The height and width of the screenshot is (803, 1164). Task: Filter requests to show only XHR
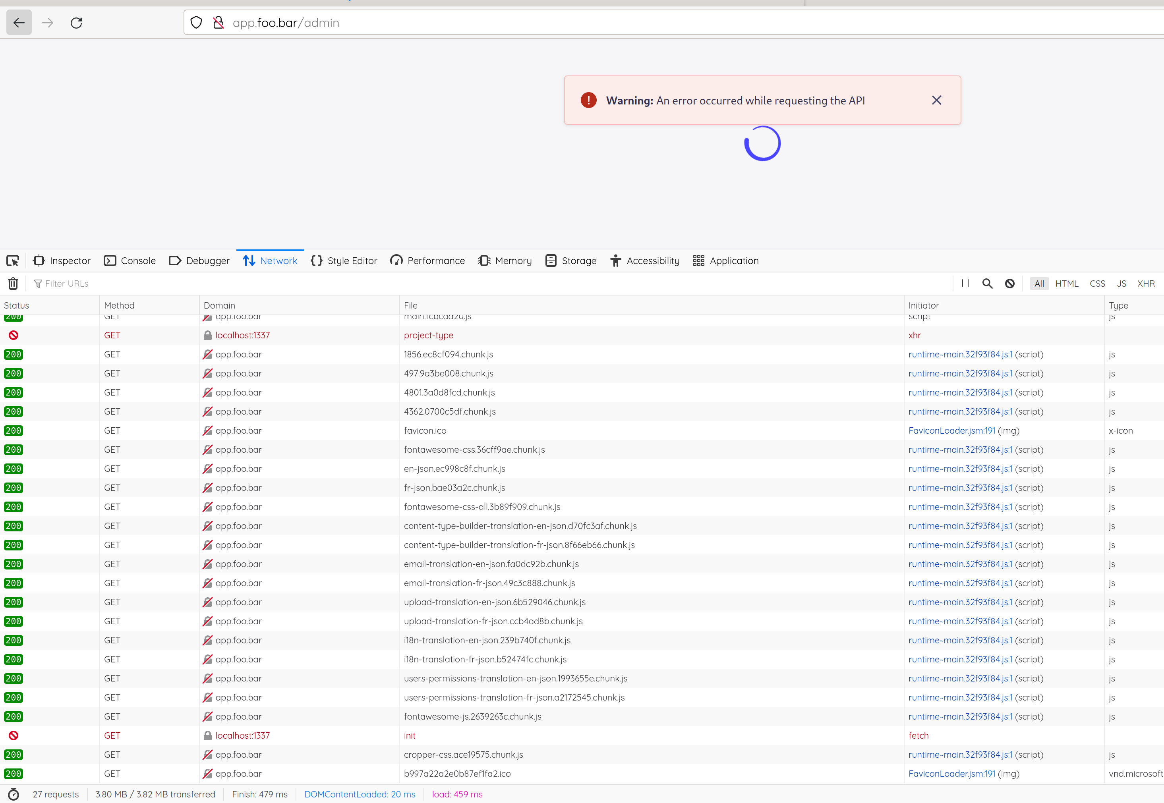click(1146, 283)
